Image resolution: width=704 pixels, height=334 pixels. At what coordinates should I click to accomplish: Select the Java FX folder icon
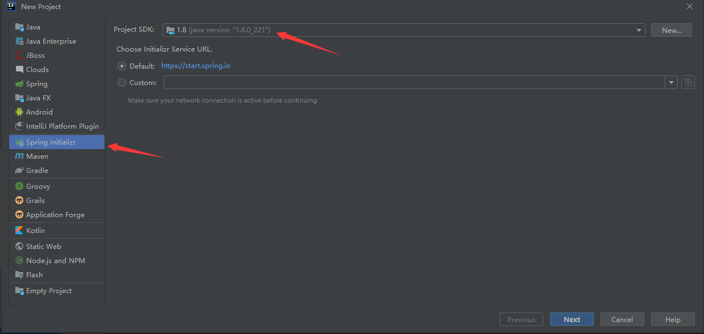[19, 98]
